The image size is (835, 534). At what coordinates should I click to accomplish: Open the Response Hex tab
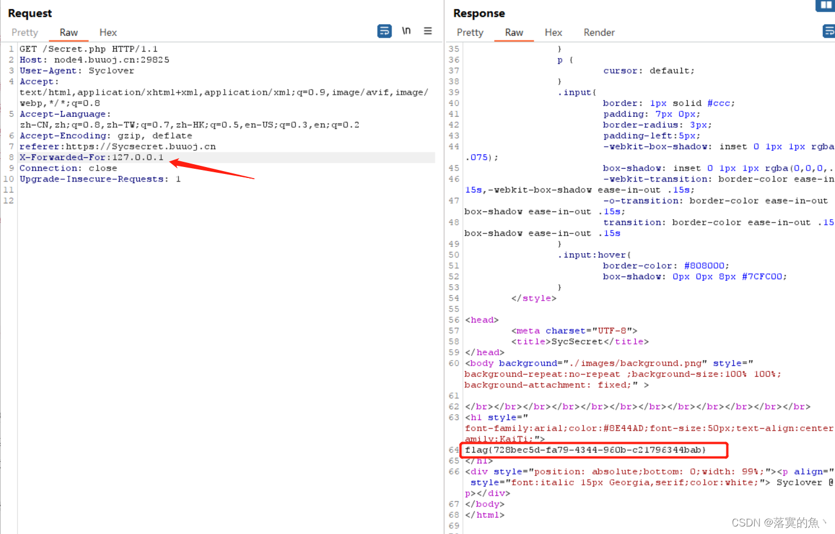553,32
